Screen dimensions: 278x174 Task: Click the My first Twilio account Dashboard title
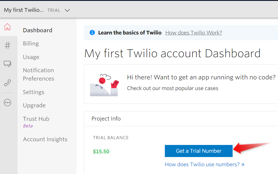pyautogui.click(x=172, y=53)
